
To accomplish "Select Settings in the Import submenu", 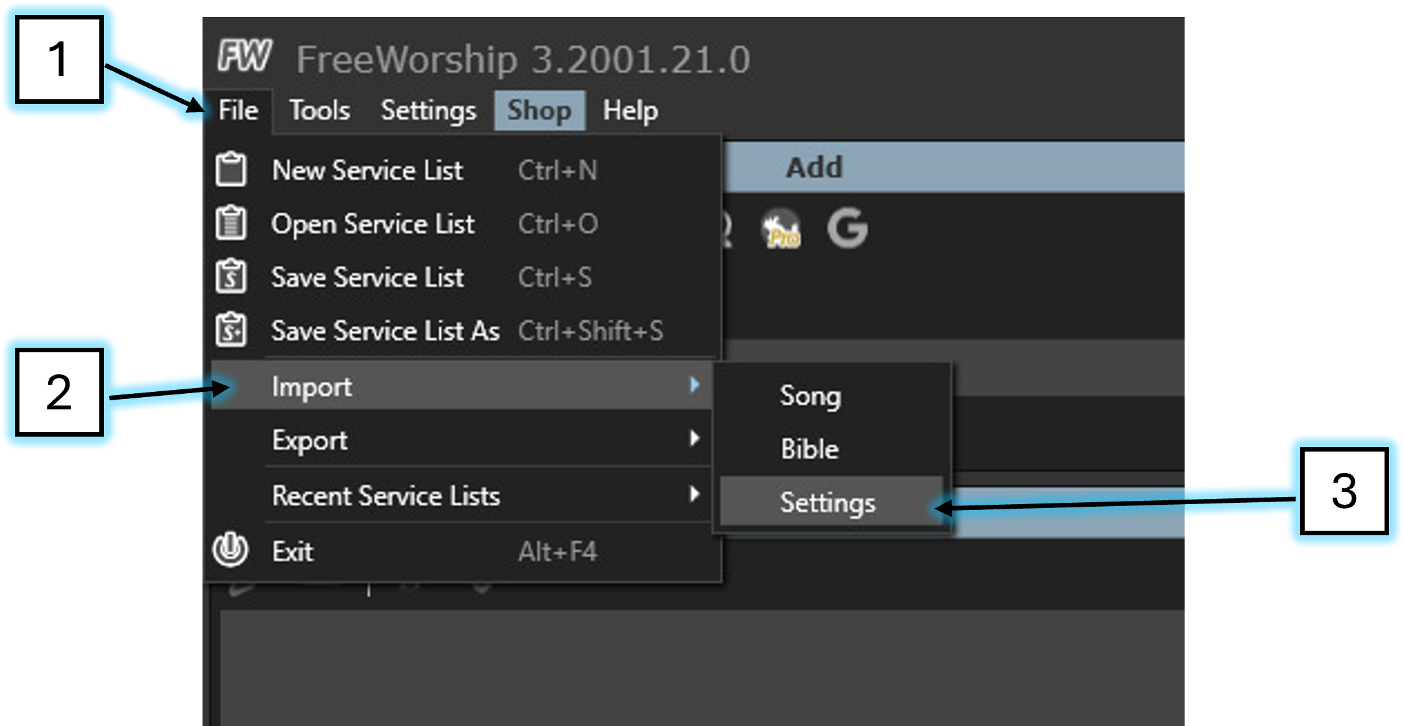I will tap(828, 503).
